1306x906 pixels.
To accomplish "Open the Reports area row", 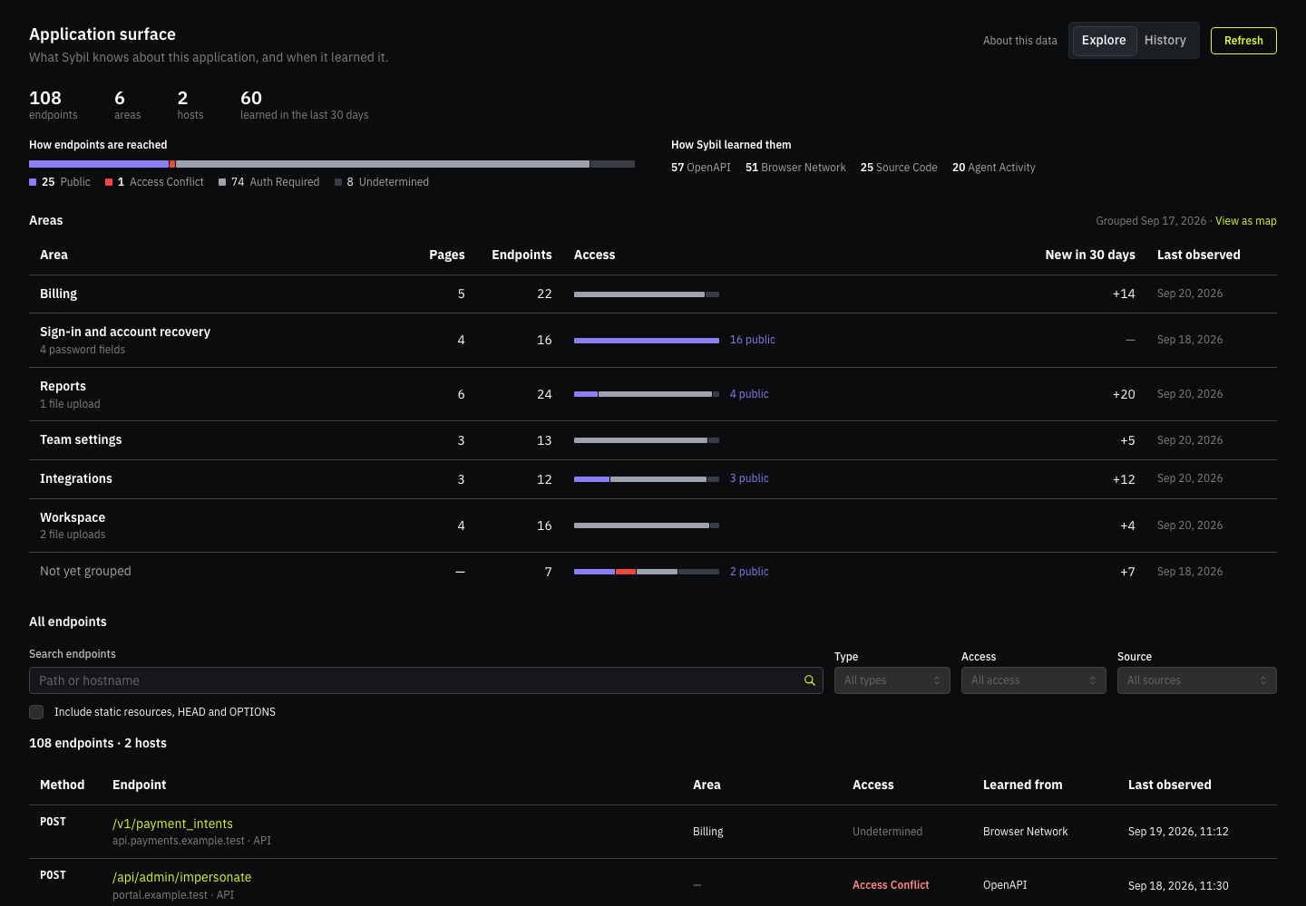I will [x=653, y=394].
